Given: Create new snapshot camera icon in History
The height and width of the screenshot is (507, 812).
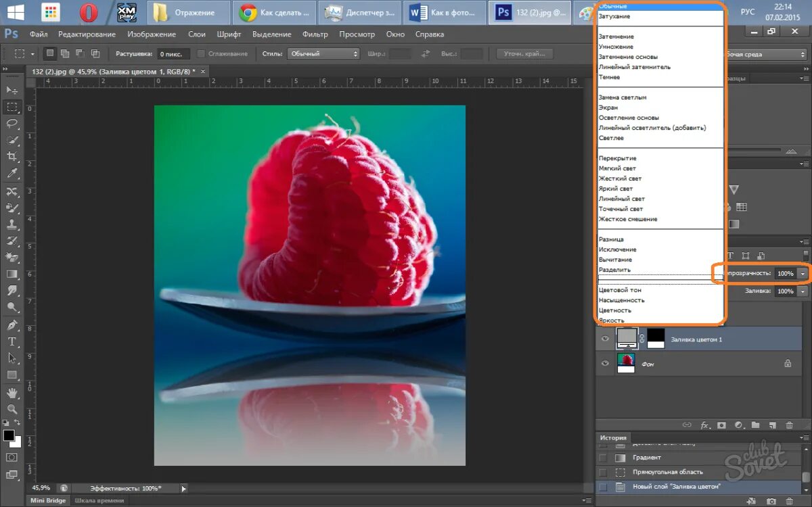Looking at the screenshot, I should [771, 502].
